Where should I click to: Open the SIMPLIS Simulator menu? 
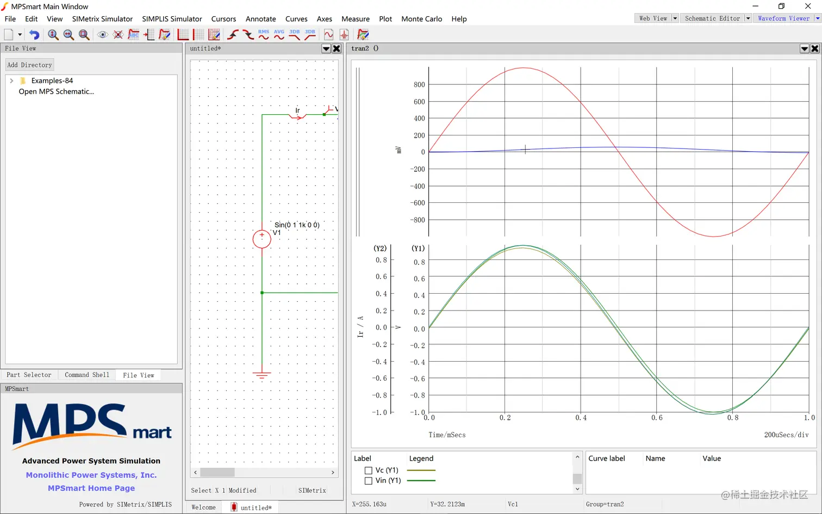172,19
